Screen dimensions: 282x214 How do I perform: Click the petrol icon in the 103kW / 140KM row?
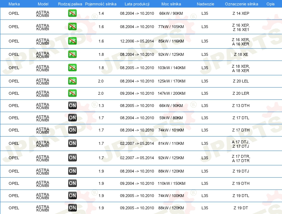72,68
